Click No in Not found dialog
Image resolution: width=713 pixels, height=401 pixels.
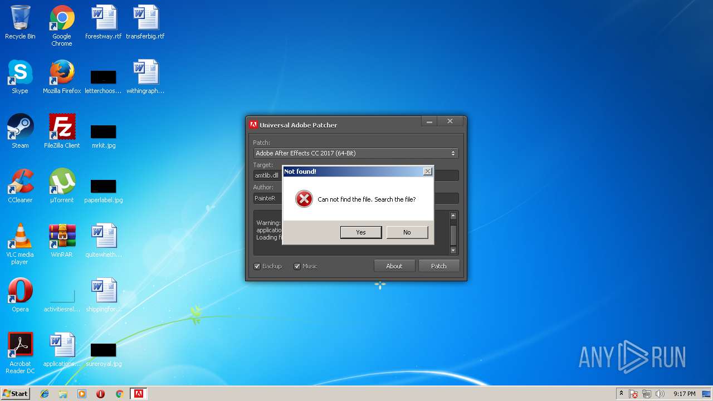point(407,232)
